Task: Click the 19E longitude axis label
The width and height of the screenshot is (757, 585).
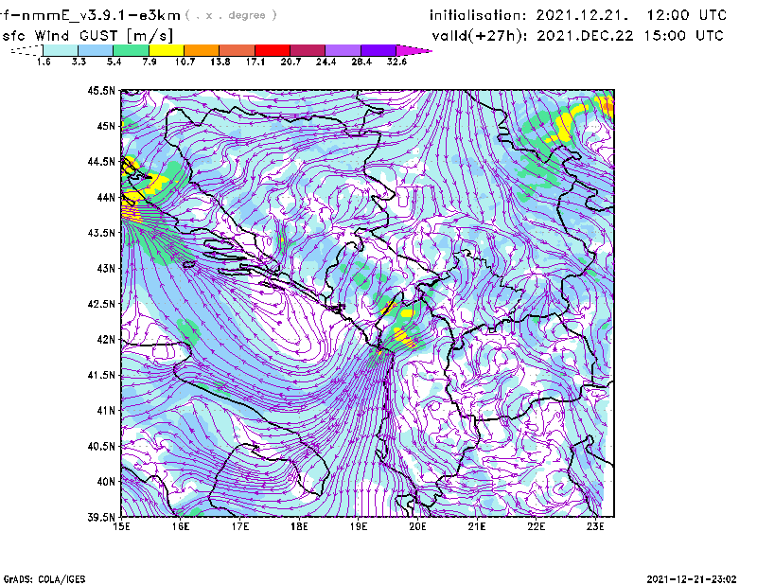Action: tap(359, 526)
